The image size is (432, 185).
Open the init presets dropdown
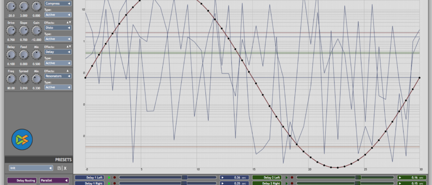click(31, 168)
